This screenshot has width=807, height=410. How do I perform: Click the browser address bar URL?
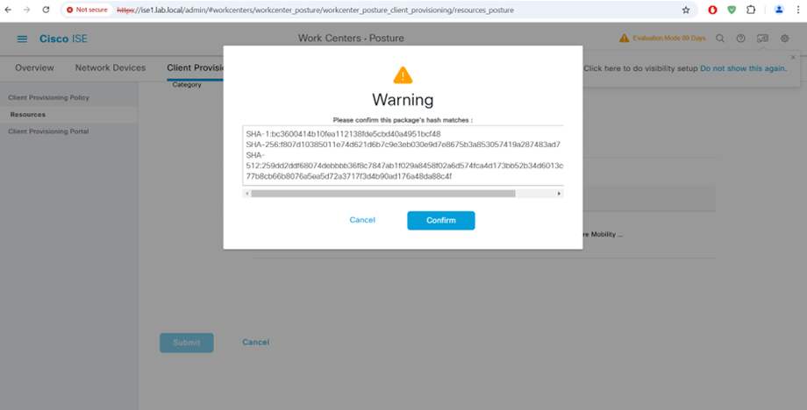tap(315, 10)
